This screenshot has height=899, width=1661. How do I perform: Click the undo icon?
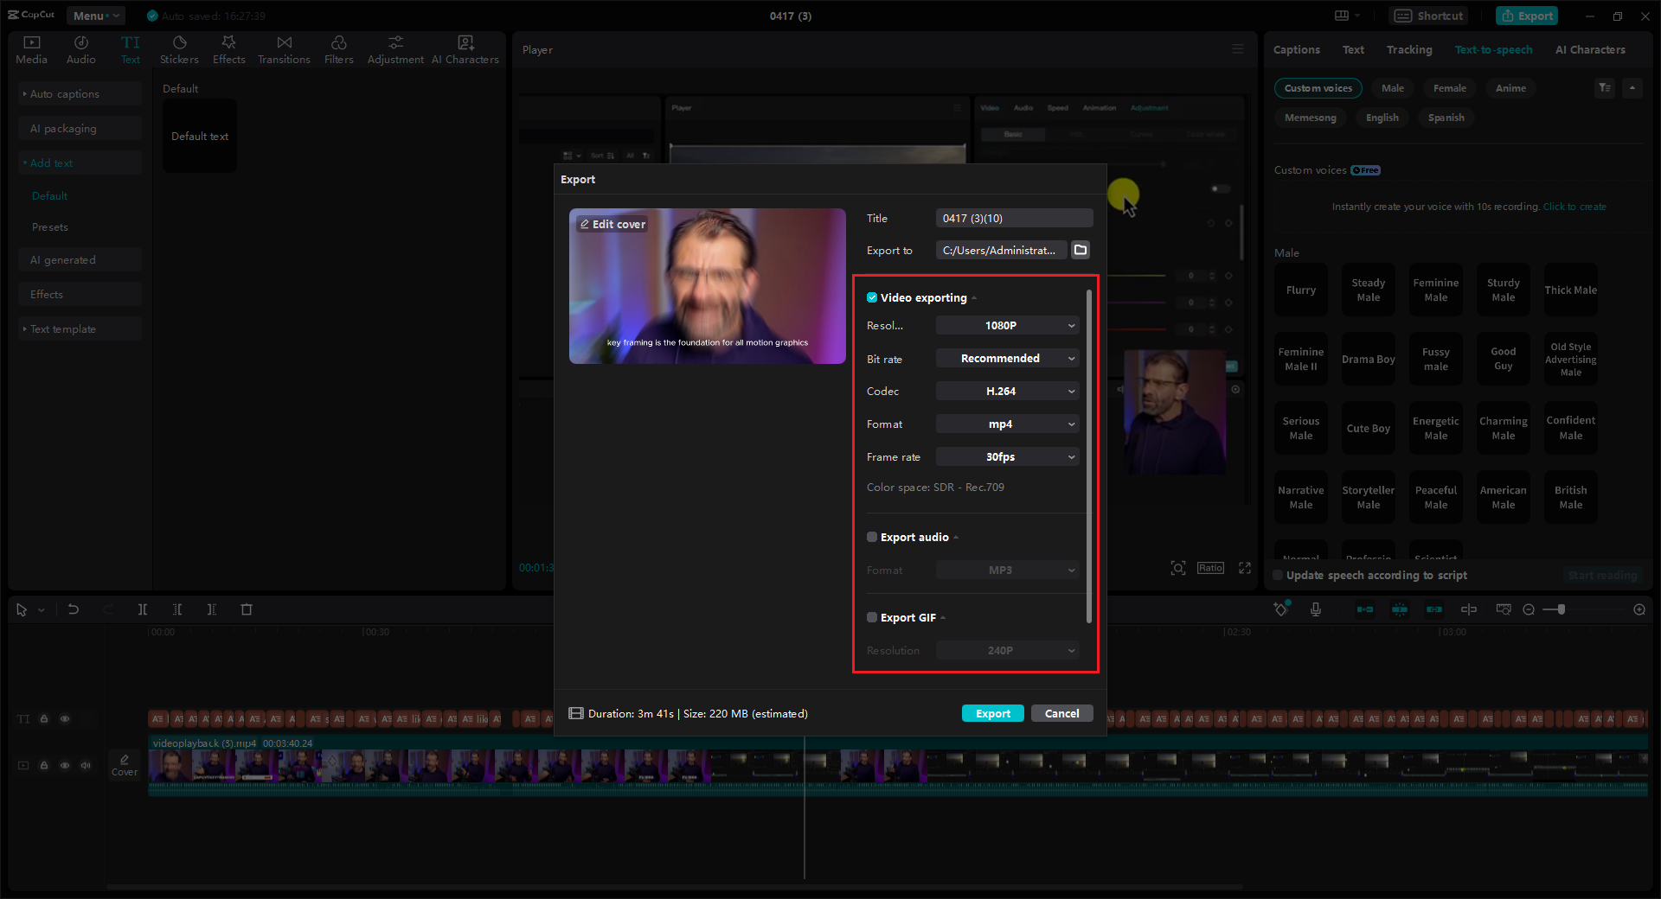click(x=74, y=609)
